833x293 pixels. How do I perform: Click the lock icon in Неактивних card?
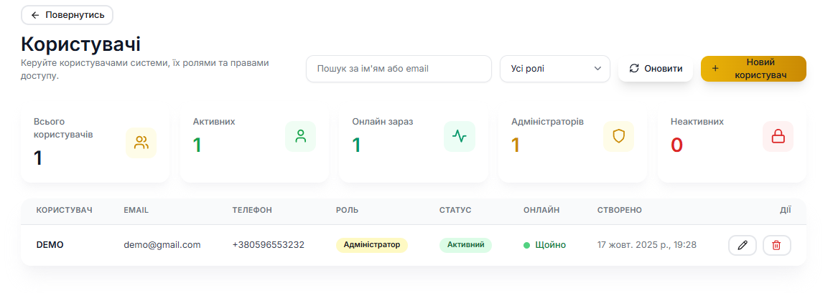[778, 136]
